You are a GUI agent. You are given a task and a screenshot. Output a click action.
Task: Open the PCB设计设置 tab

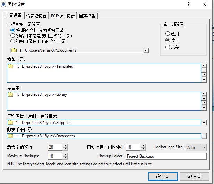(63, 16)
